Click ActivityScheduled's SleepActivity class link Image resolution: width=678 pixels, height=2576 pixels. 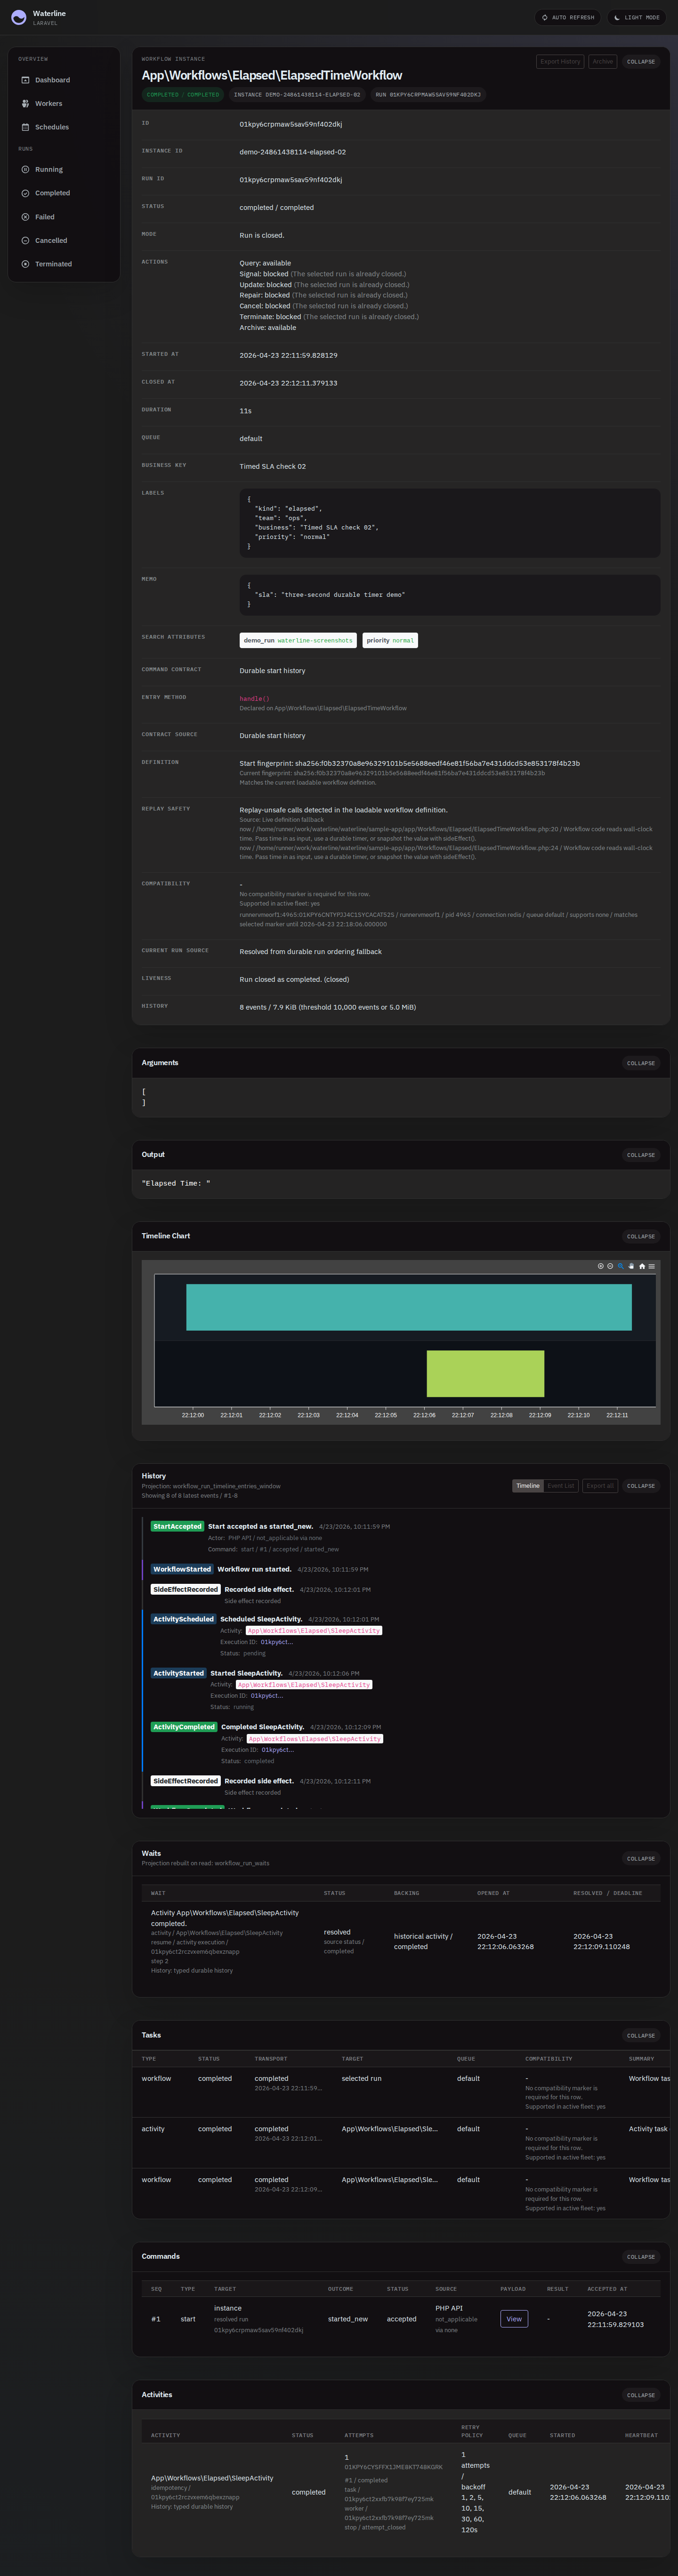click(314, 1631)
